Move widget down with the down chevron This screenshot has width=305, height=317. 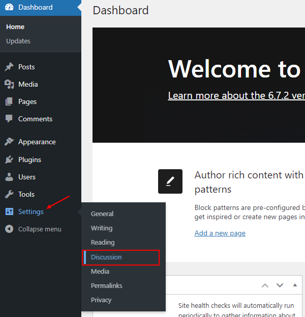click(x=280, y=285)
